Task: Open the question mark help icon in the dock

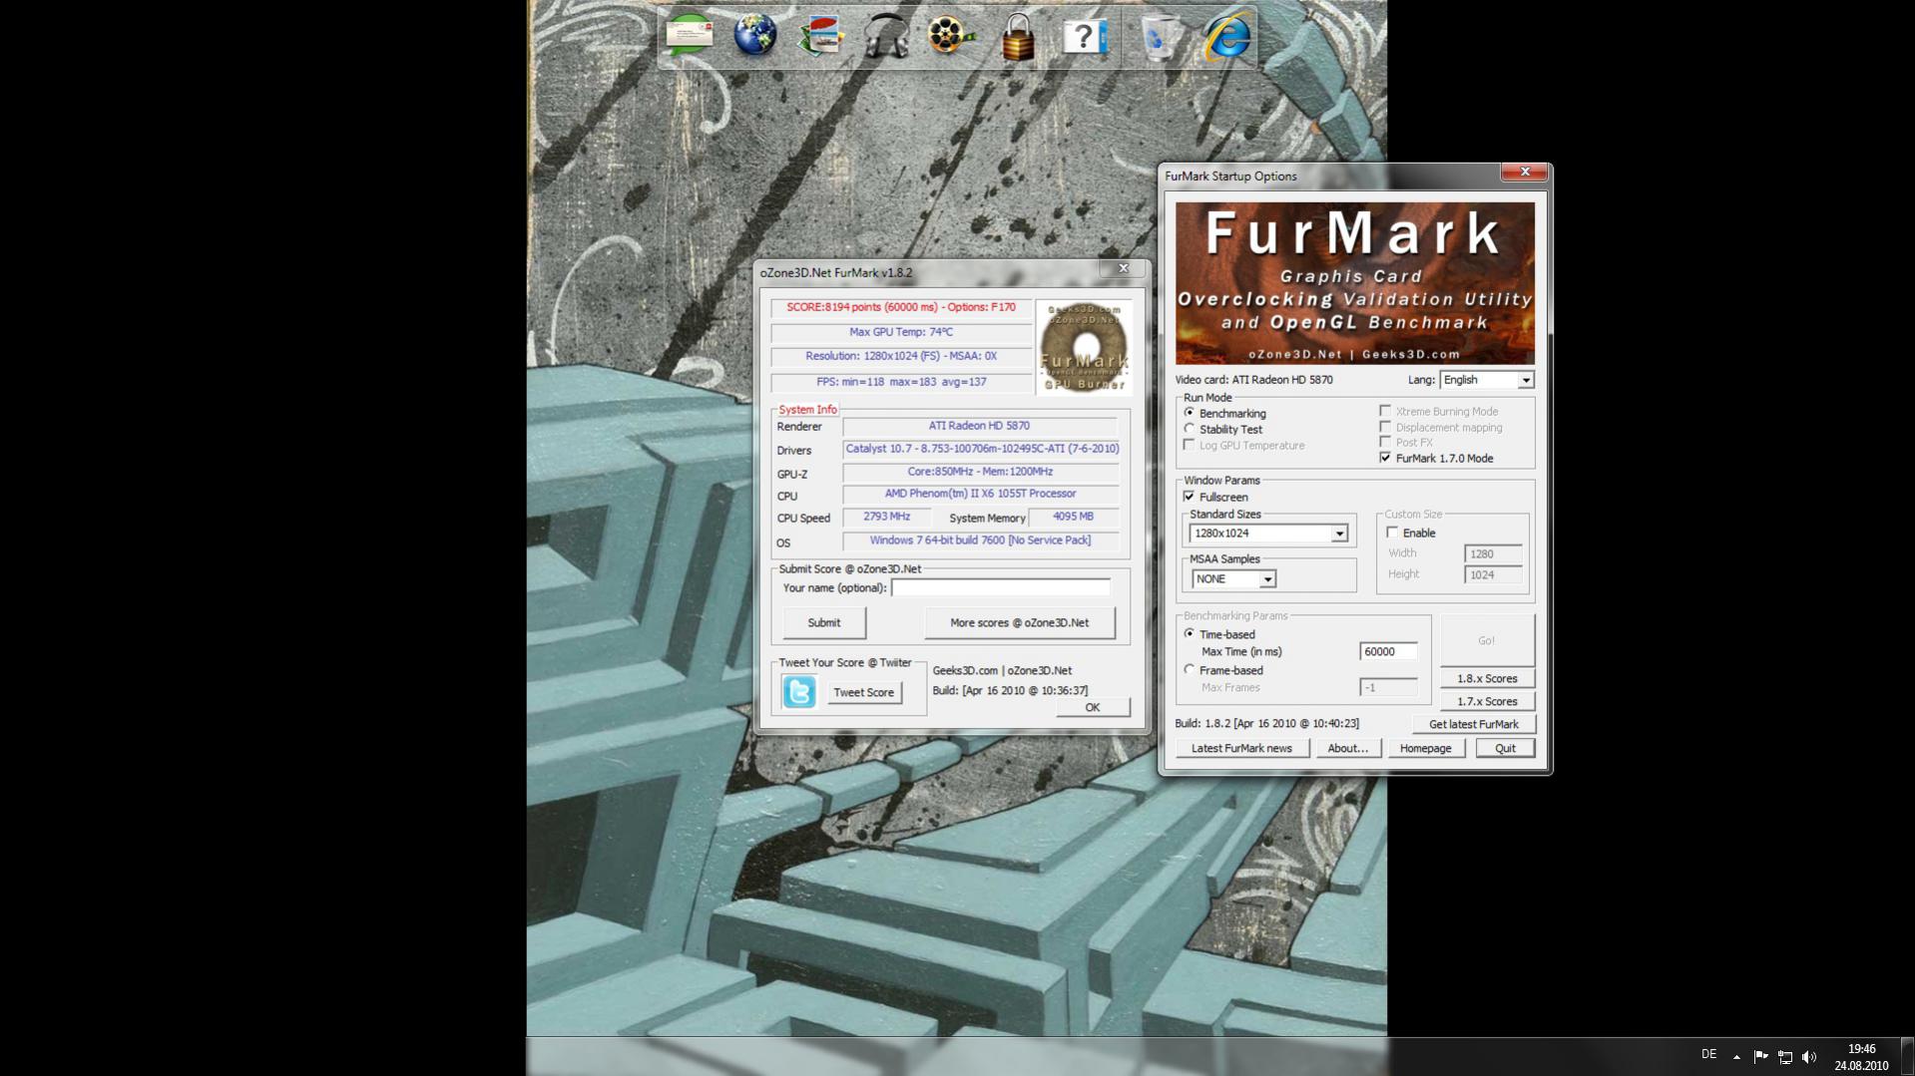Action: (1084, 37)
